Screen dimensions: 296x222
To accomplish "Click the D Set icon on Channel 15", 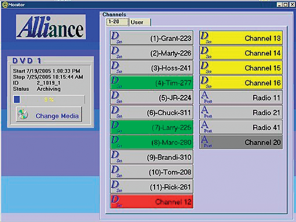I will click(206, 67).
